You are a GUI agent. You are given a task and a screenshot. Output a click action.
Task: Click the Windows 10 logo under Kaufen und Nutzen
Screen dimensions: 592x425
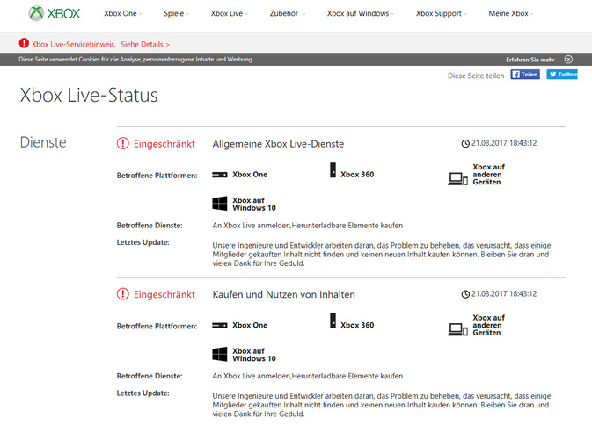pyautogui.click(x=220, y=354)
